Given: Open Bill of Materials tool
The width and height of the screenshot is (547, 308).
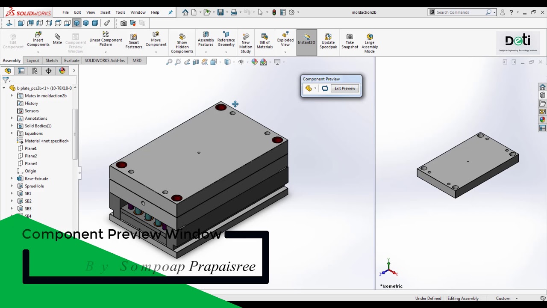Looking at the screenshot, I should click(x=265, y=41).
